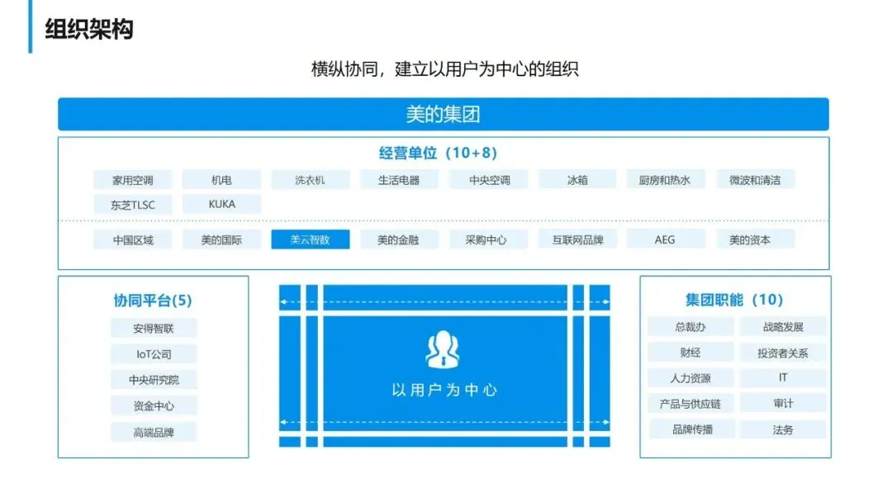Select the 美的资本 box

(755, 239)
